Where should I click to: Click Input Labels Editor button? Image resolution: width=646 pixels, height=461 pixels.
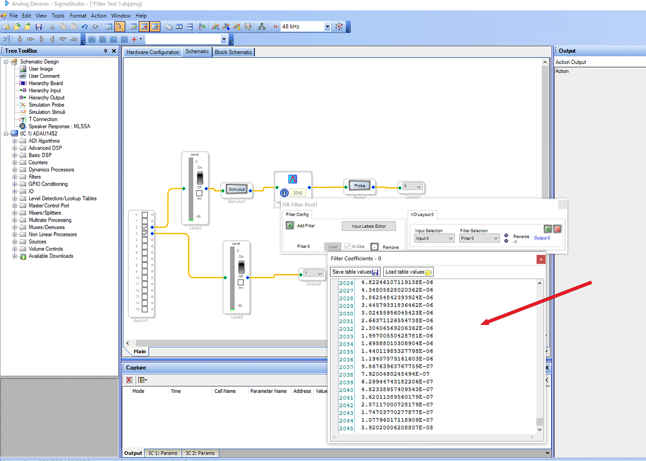click(x=369, y=226)
